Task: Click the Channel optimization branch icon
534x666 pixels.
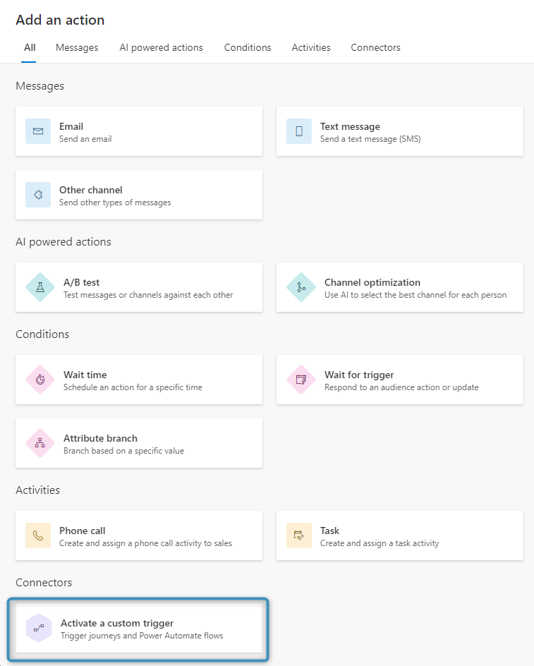Action: [x=301, y=287]
